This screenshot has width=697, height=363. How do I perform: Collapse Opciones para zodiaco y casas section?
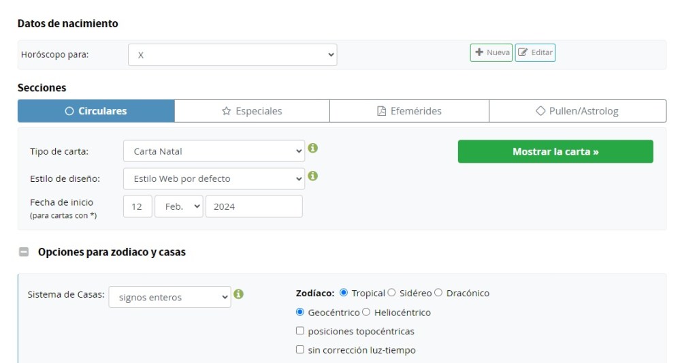pyautogui.click(x=24, y=252)
